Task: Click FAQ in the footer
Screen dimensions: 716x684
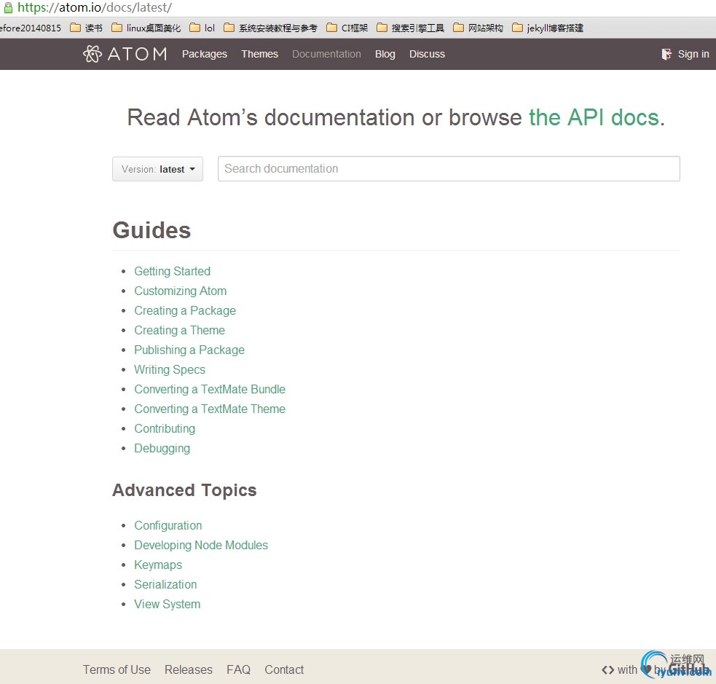Action: pyautogui.click(x=238, y=670)
